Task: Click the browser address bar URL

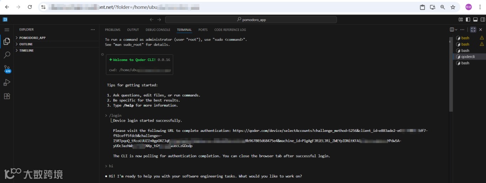Action: [x=124, y=7]
